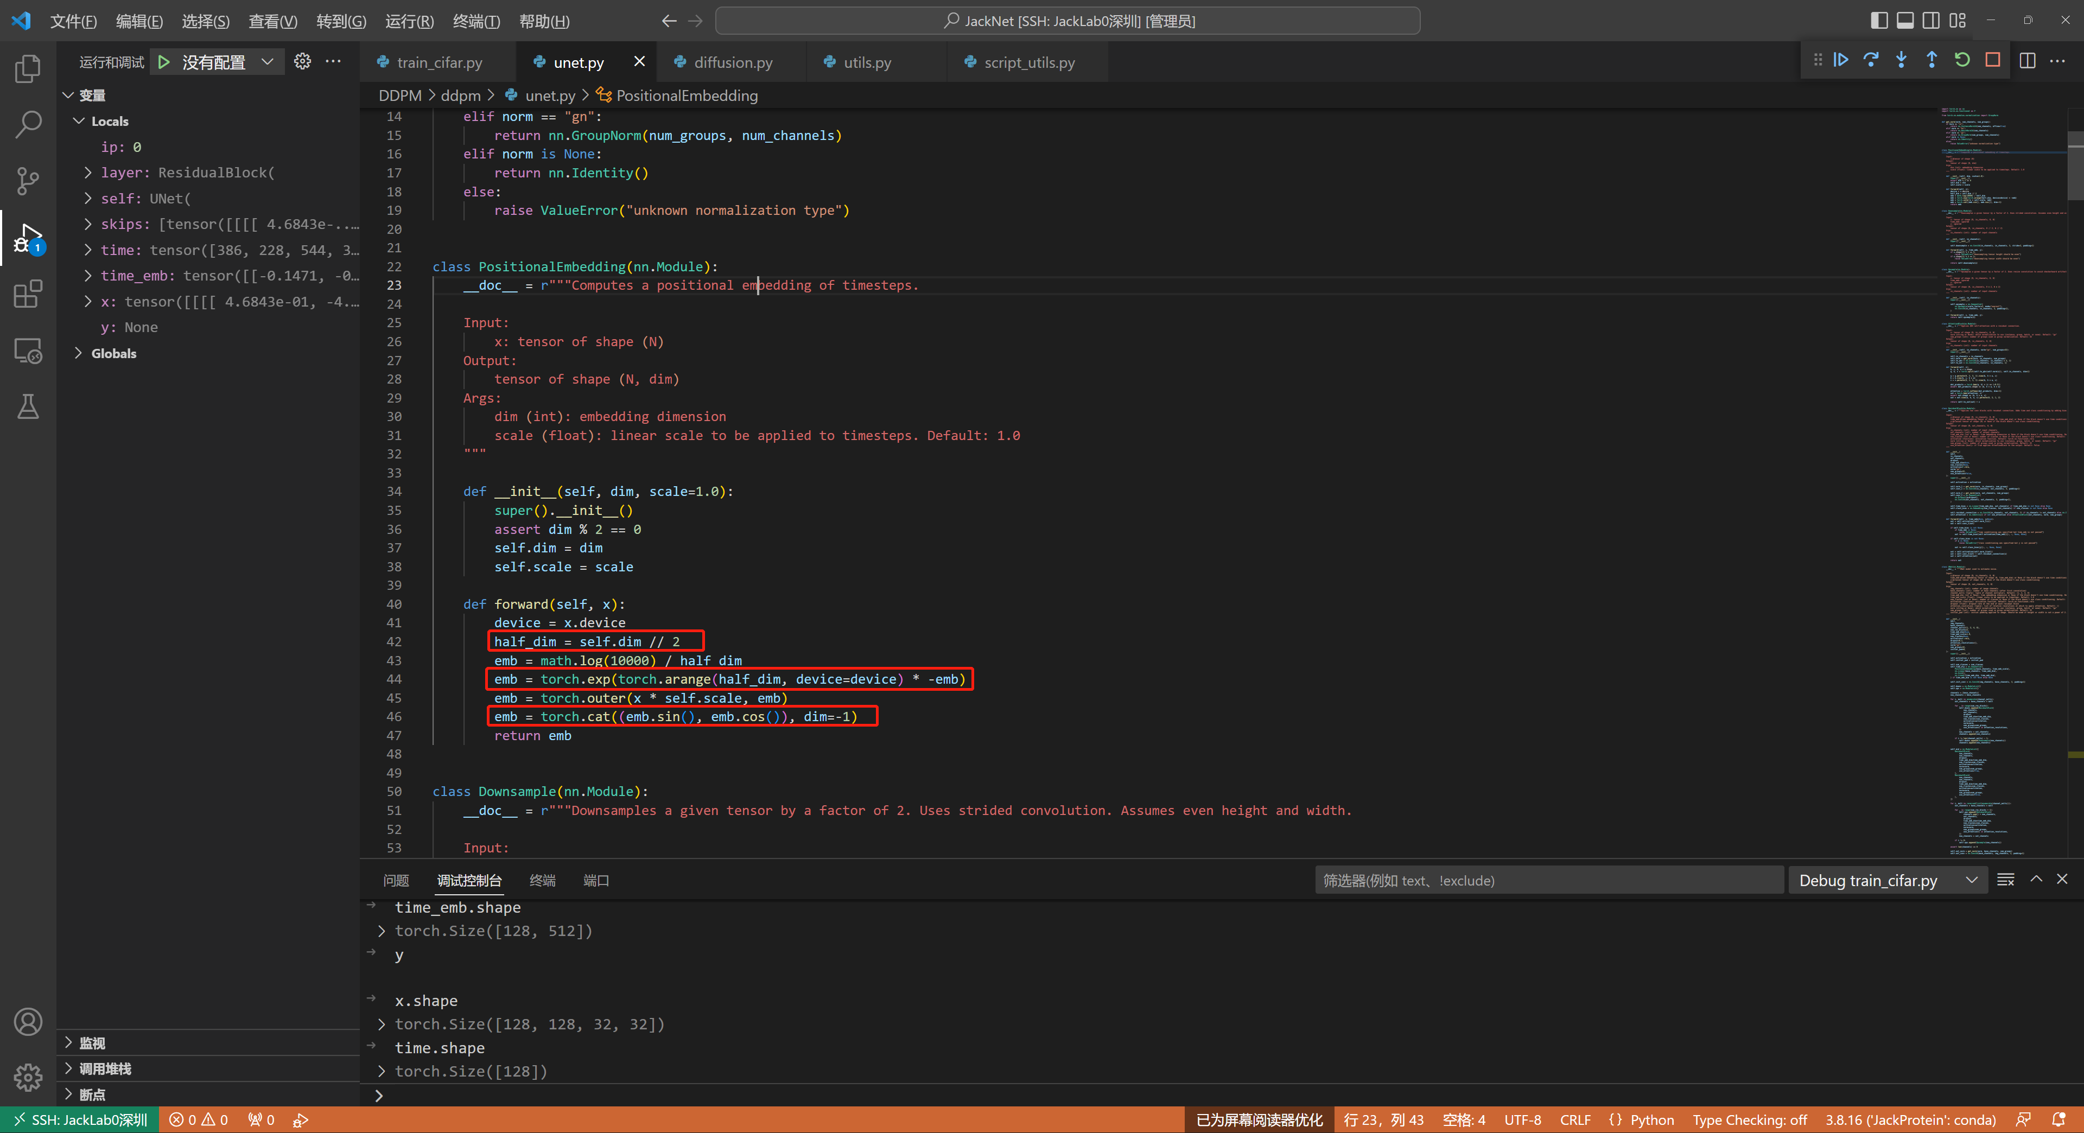This screenshot has width=2084, height=1133.
Task: Open the Source Control view
Action: pos(28,180)
